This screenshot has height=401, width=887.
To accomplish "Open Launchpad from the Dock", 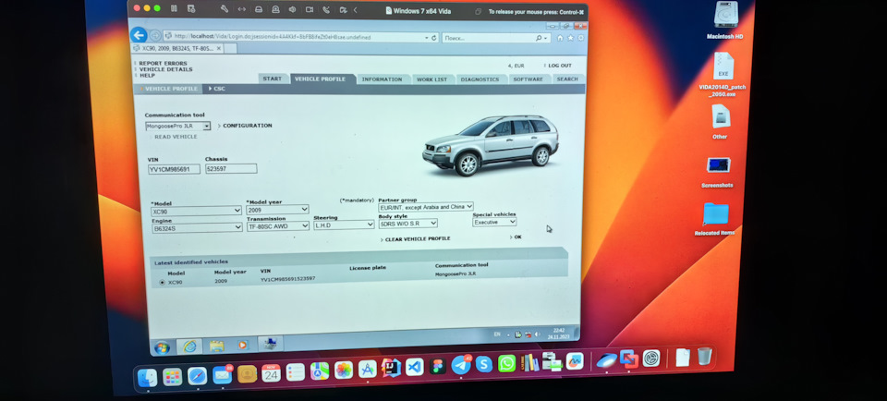I will 173,377.
